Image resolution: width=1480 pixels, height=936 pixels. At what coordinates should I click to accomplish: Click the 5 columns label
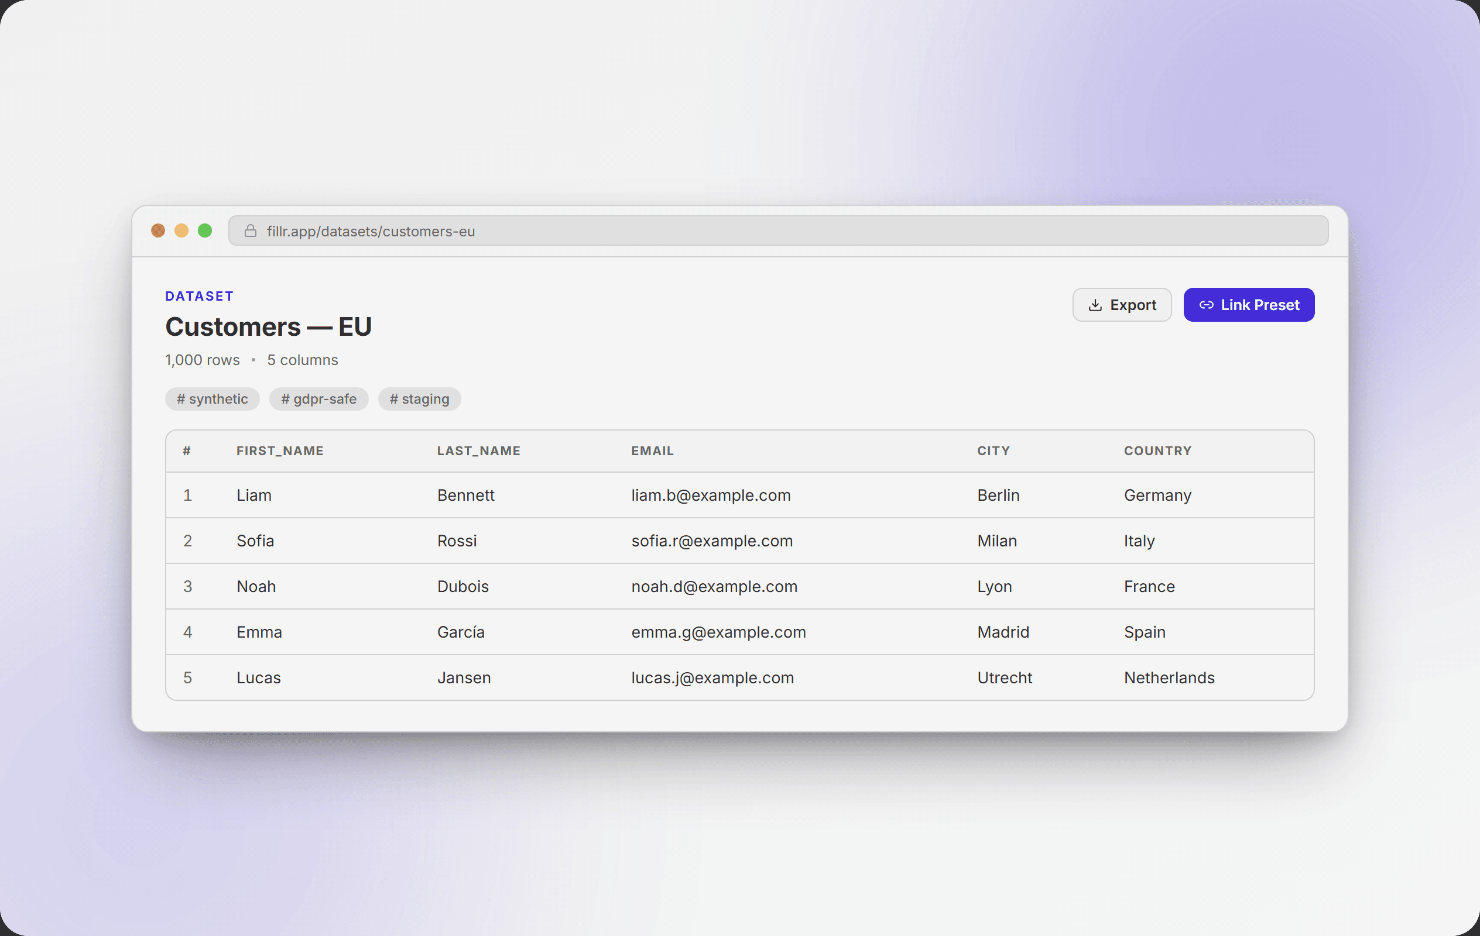[x=303, y=360]
